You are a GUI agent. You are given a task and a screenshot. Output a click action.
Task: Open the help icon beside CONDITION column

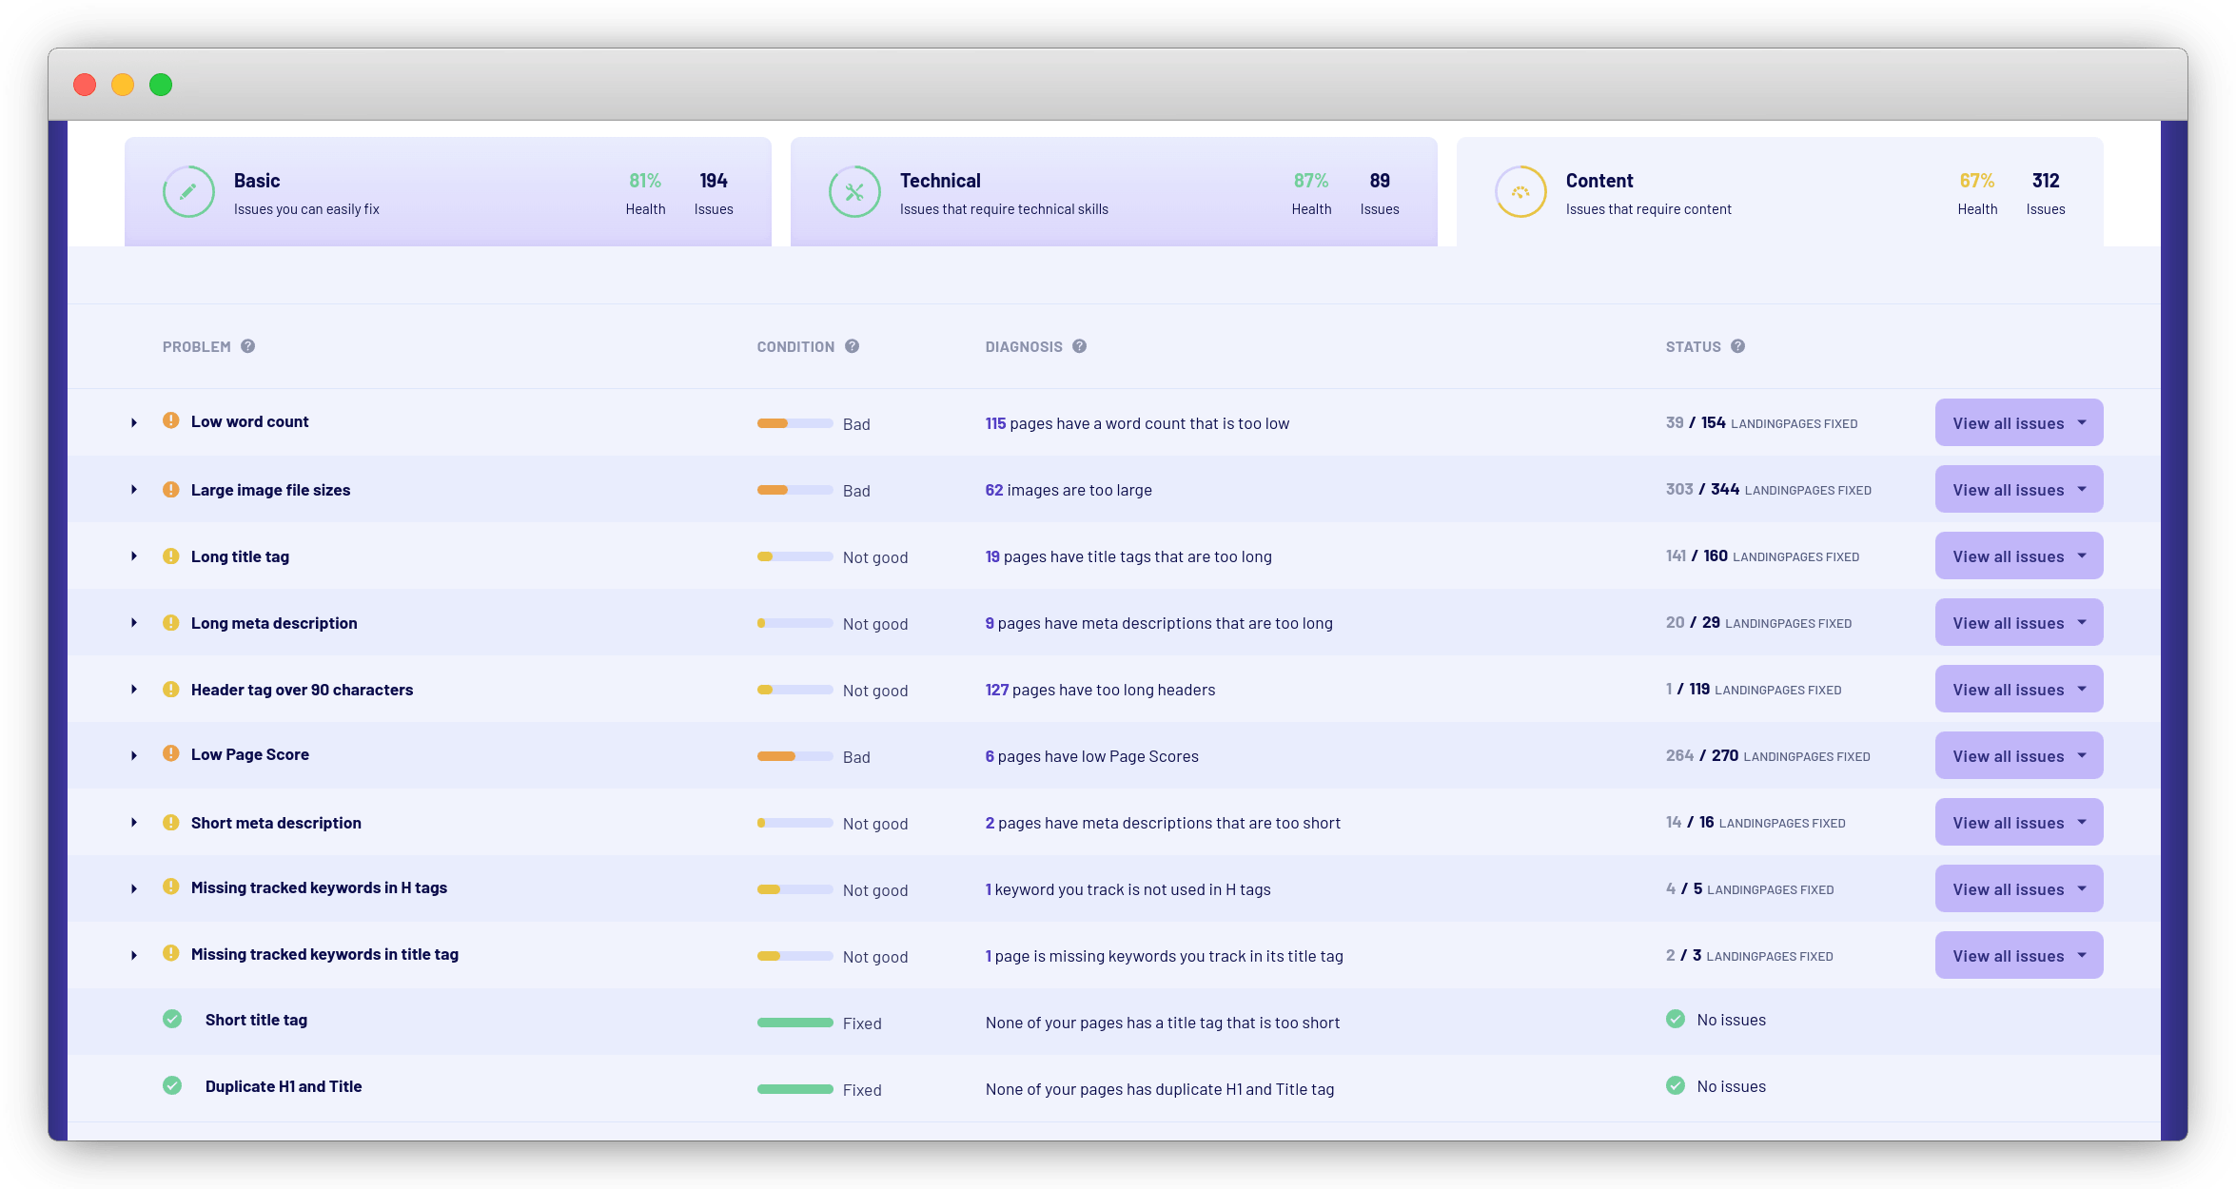tap(852, 346)
